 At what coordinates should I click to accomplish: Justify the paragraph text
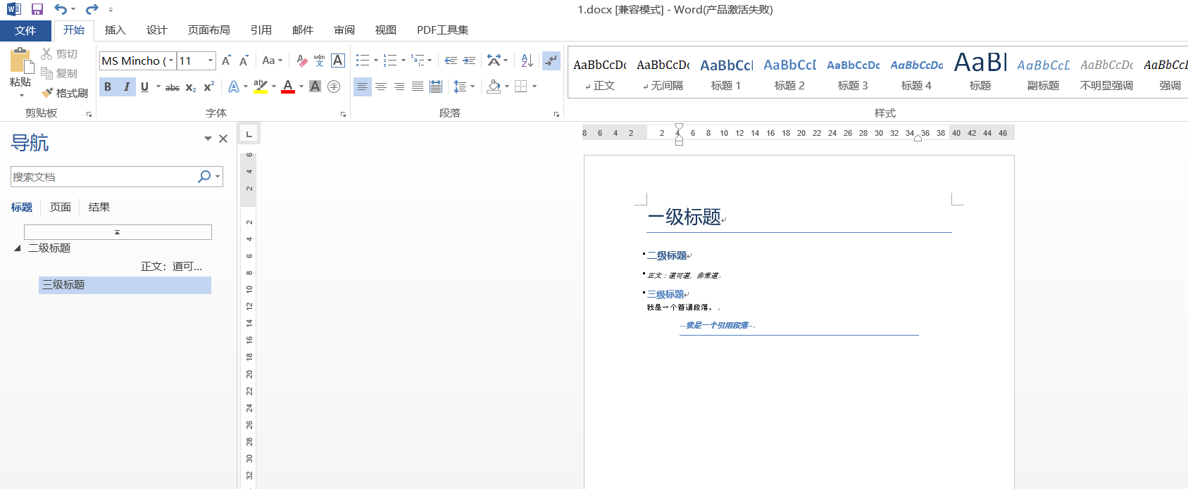click(418, 87)
